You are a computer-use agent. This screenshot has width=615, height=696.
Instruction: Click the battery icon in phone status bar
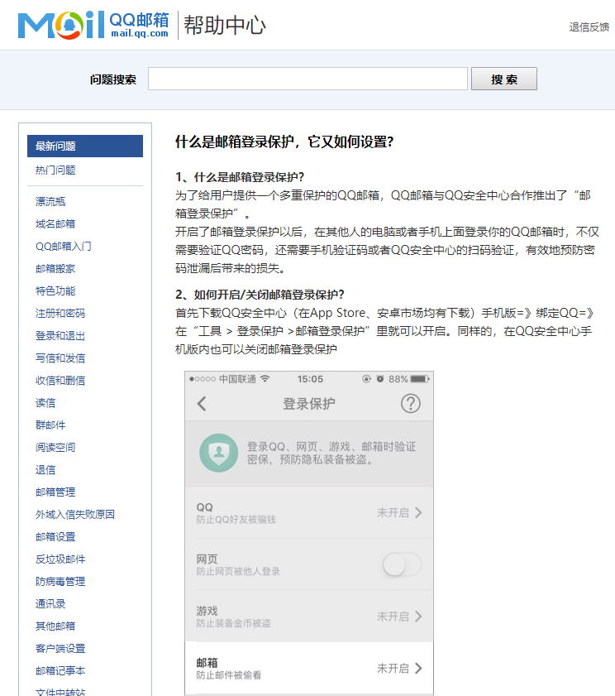[x=419, y=379]
